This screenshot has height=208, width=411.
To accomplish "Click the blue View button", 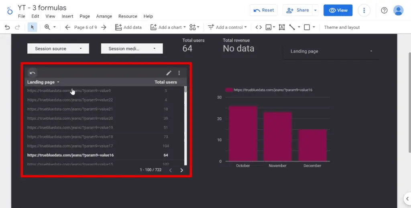I will pos(338,10).
